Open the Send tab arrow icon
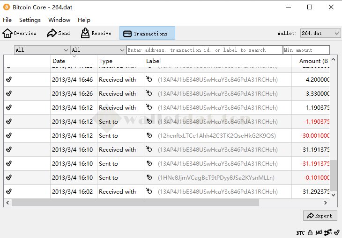342x238 pixels. click(52, 33)
